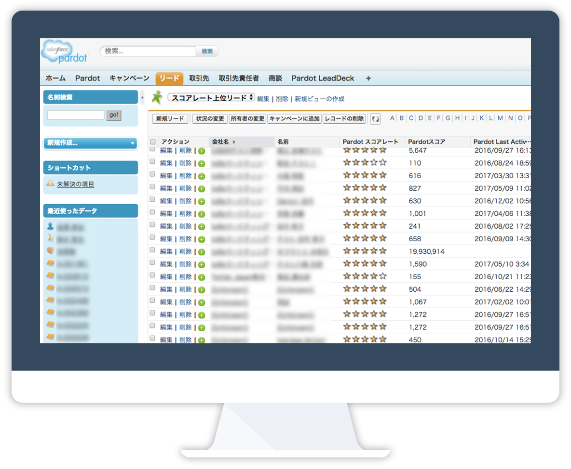Click the 検索 search button
The height and width of the screenshot is (469, 571).
click(x=207, y=51)
